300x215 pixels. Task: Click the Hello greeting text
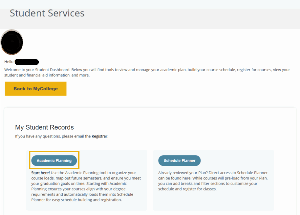pyautogui.click(x=9, y=62)
